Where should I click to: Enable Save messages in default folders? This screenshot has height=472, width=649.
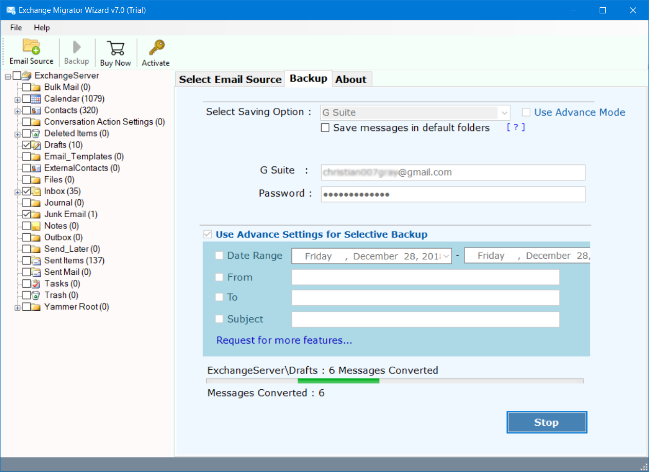[x=325, y=128]
